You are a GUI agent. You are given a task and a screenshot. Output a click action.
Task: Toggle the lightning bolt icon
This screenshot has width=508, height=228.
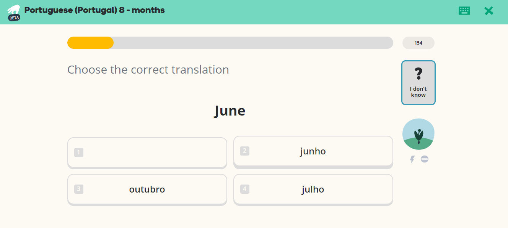pyautogui.click(x=412, y=159)
